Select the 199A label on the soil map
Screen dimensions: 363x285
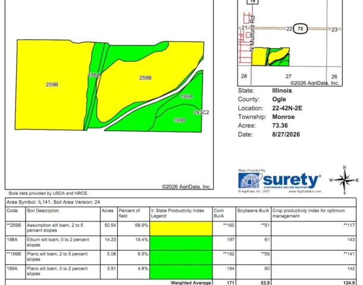pos(187,96)
